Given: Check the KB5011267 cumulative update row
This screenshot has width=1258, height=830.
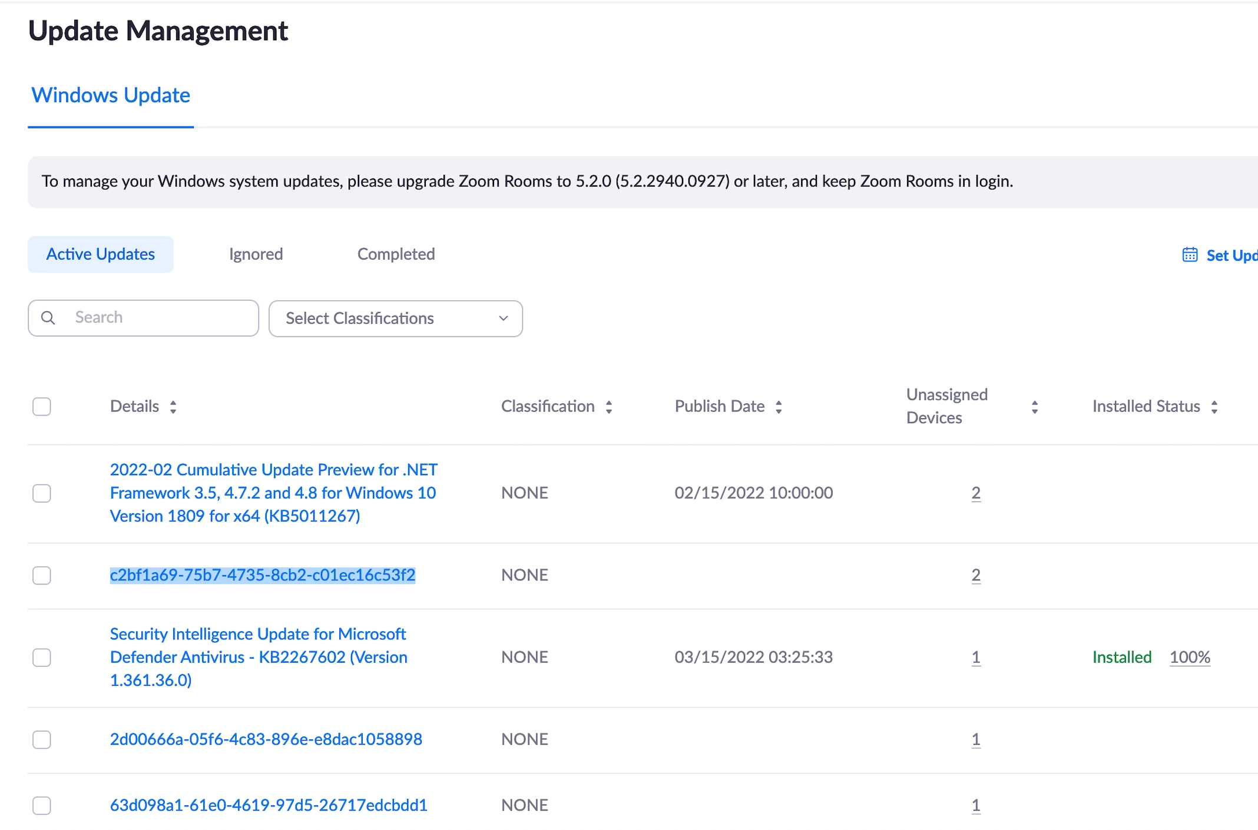Looking at the screenshot, I should pyautogui.click(x=42, y=493).
